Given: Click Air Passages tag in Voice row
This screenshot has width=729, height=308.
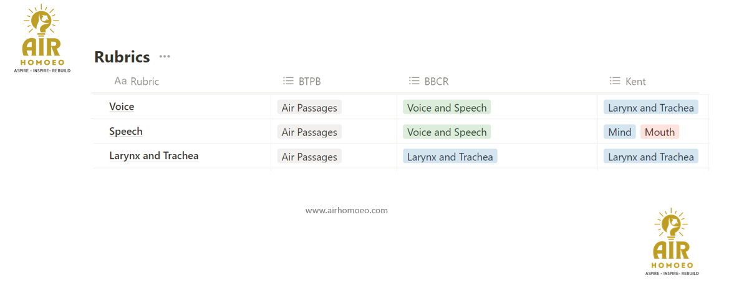Looking at the screenshot, I should point(309,108).
